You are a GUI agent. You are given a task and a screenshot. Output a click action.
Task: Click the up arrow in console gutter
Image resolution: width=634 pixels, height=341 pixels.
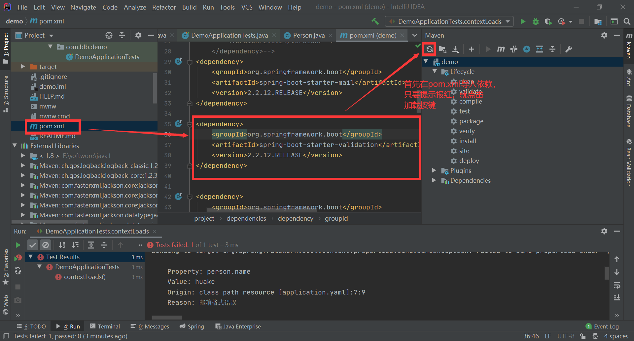point(617,260)
